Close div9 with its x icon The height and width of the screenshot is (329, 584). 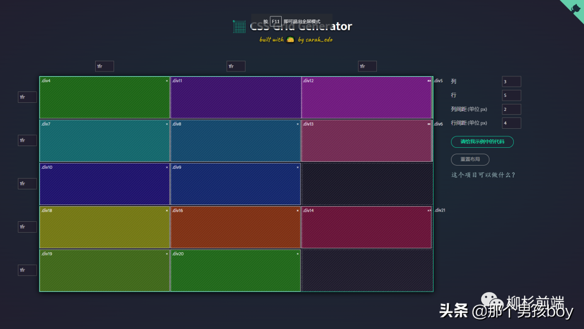[297, 167]
